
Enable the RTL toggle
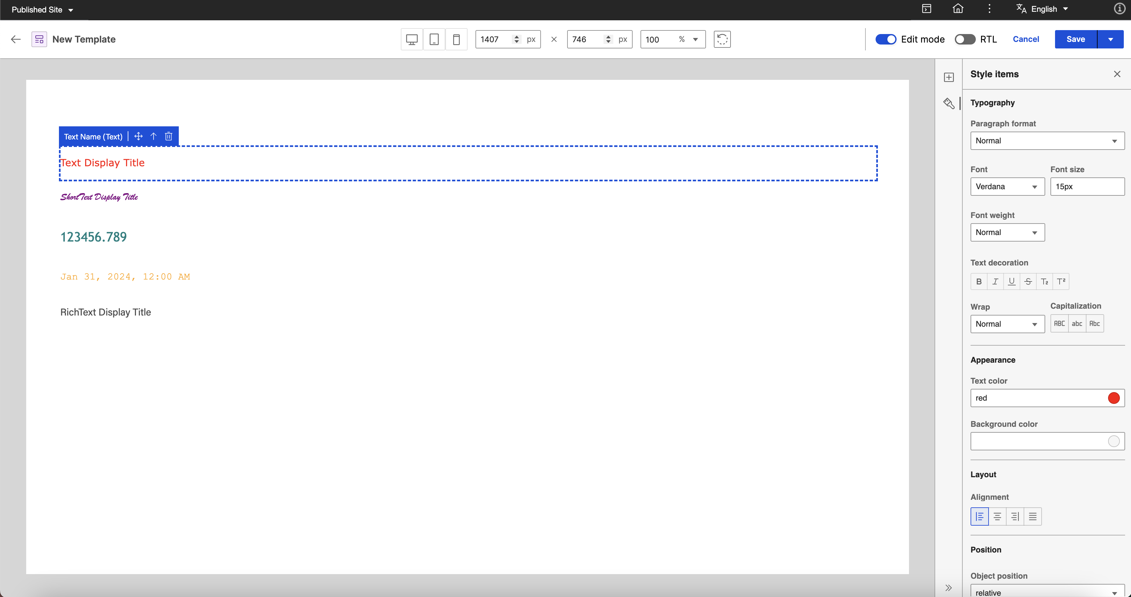pos(965,40)
